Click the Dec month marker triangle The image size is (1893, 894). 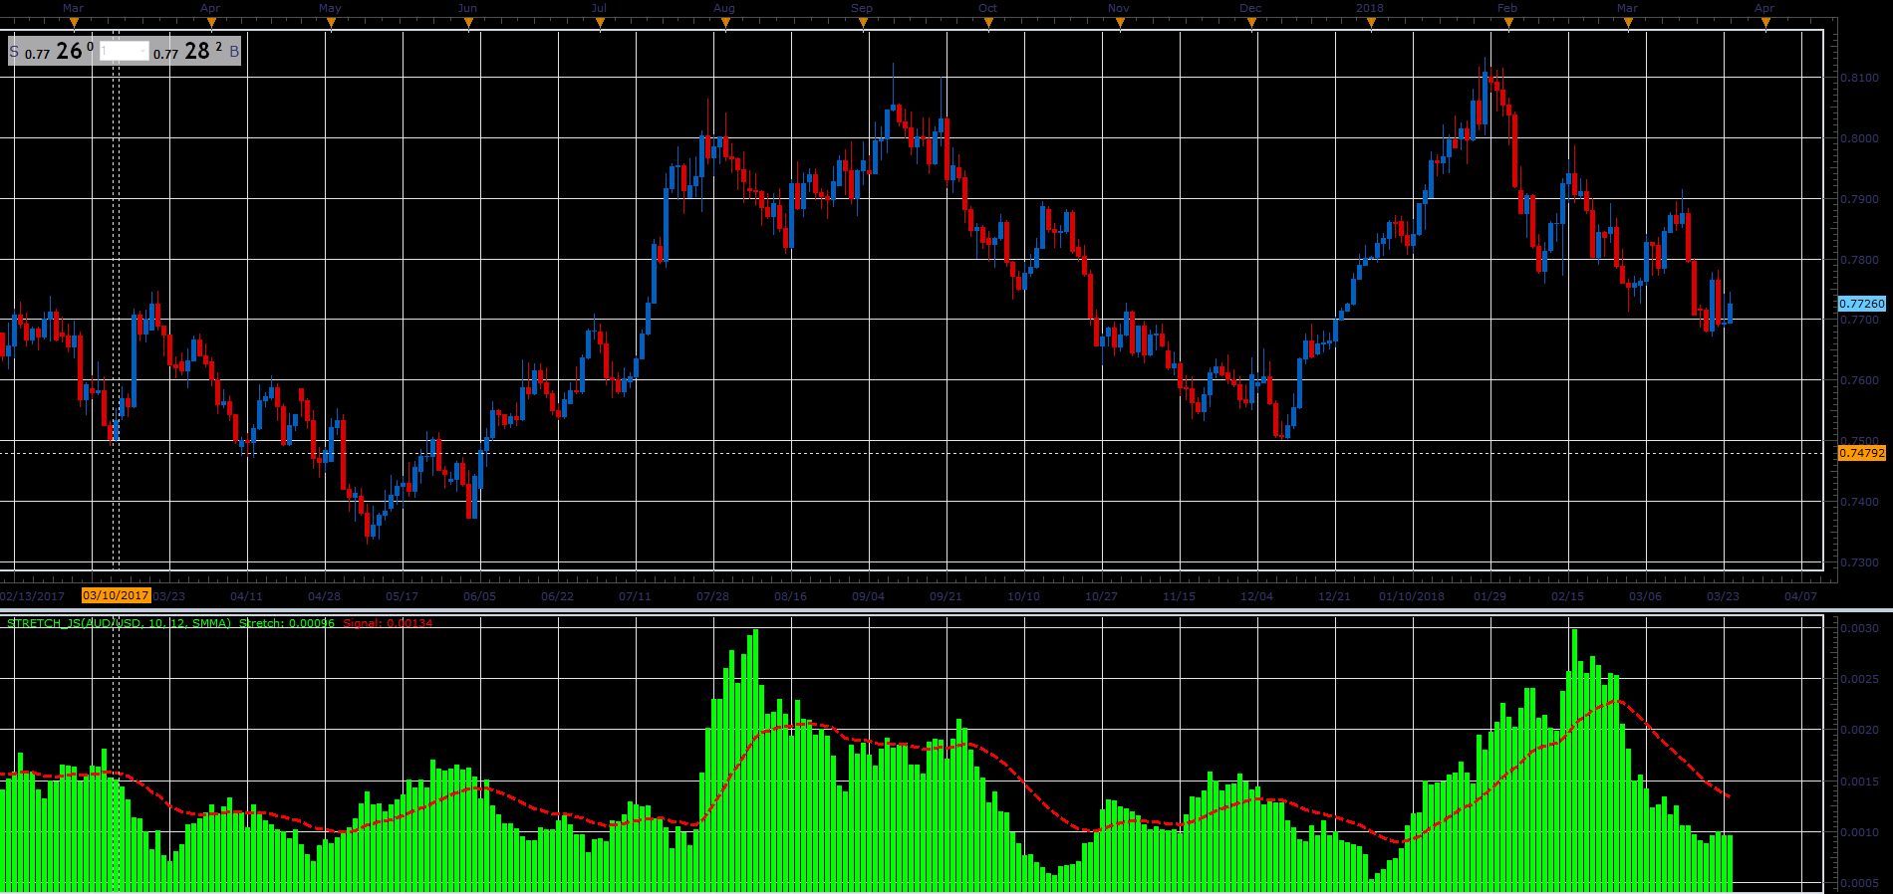tap(1251, 23)
